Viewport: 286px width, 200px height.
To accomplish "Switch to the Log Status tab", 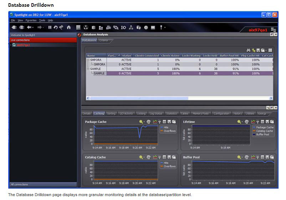I will [x=156, y=113].
